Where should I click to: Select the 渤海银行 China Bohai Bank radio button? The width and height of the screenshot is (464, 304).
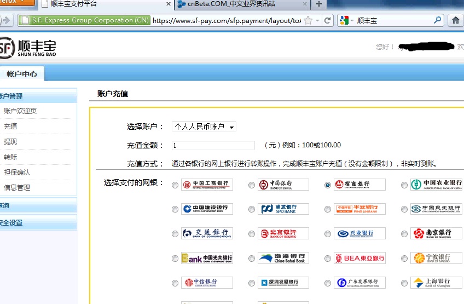click(x=252, y=259)
